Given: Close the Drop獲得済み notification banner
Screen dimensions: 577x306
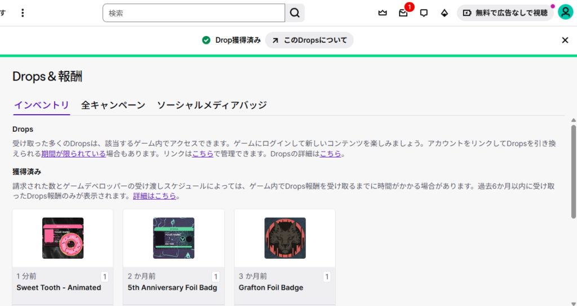Looking at the screenshot, I should 565,40.
